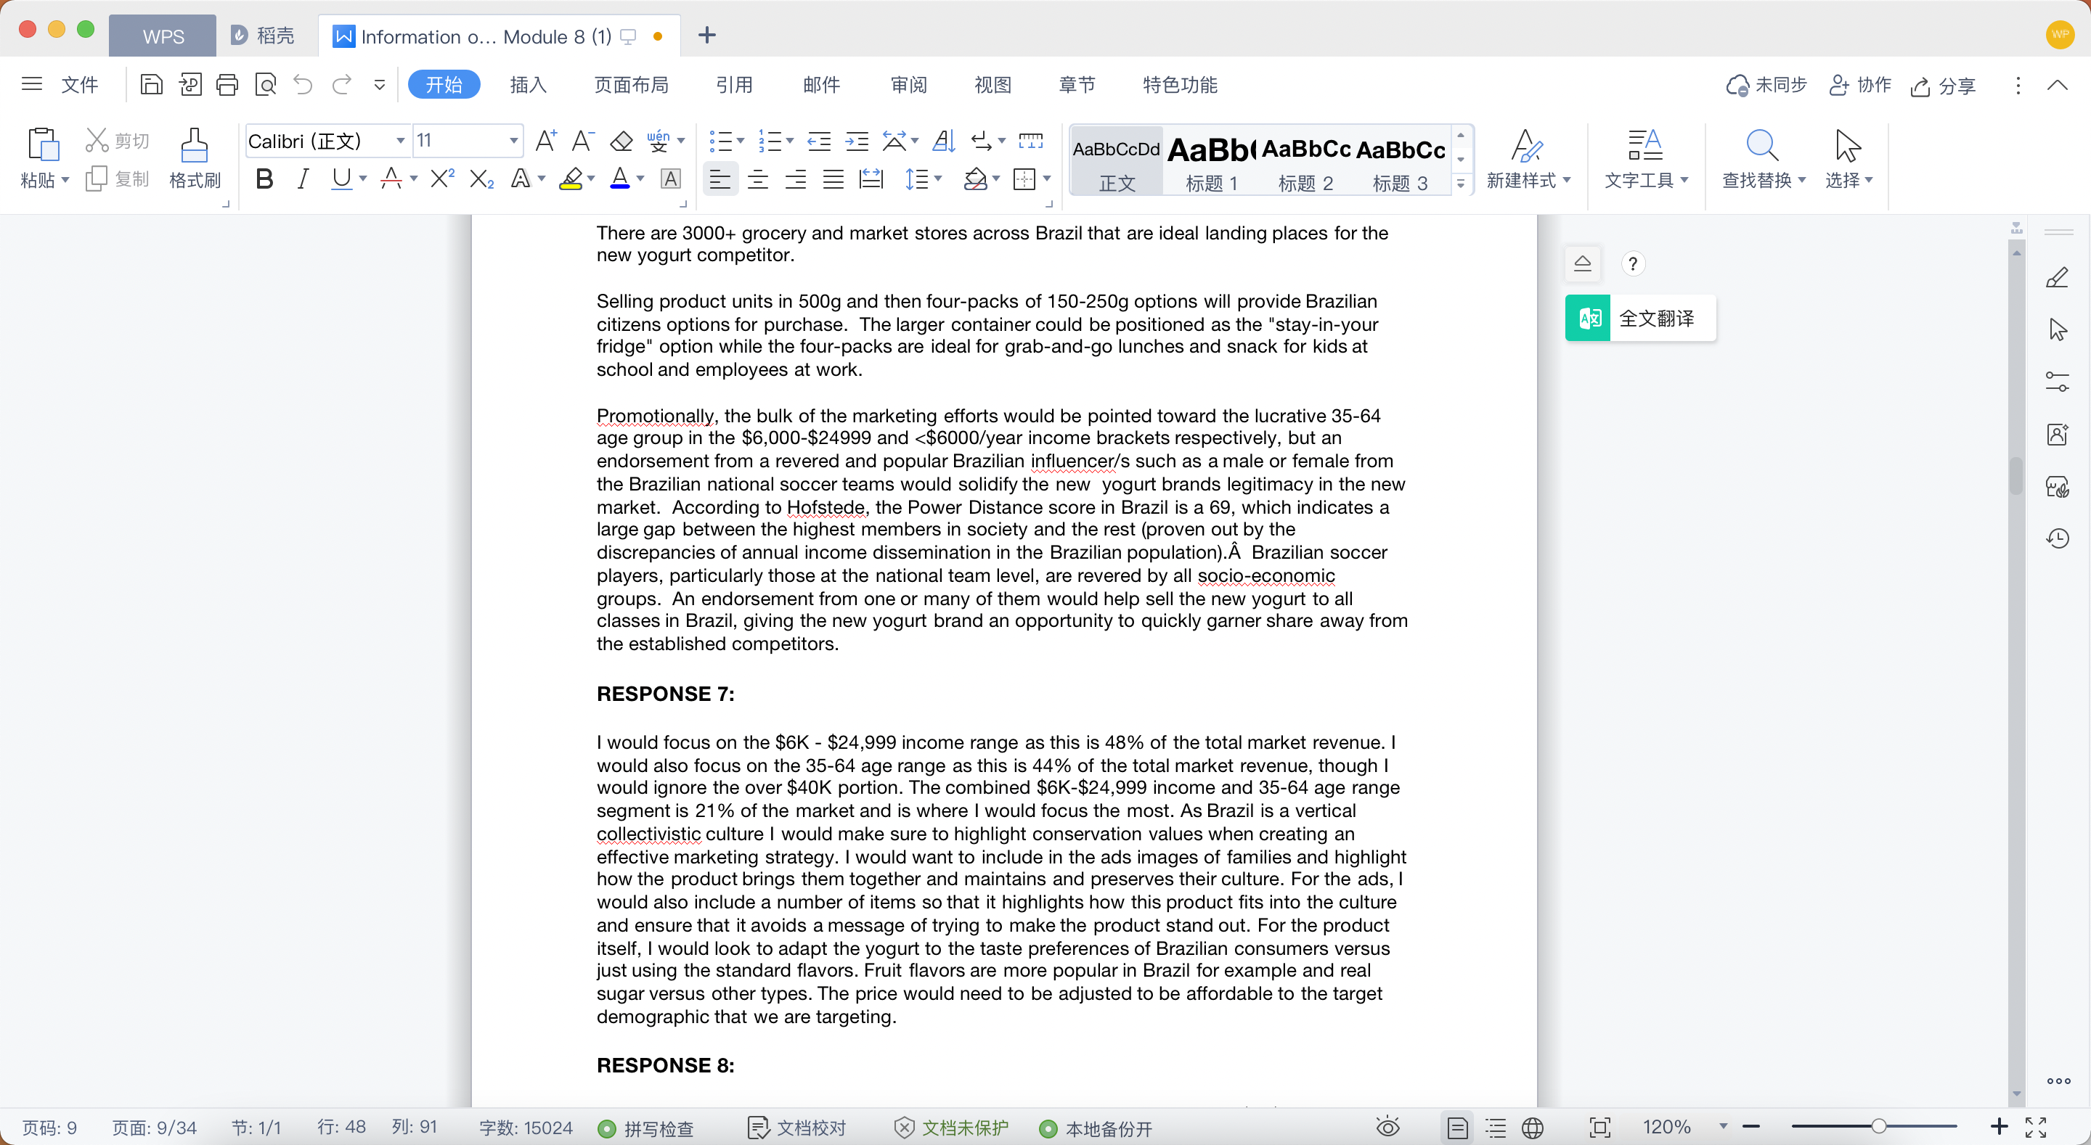The image size is (2091, 1145).
Task: Open the Insert ribbon tab
Action: (x=528, y=84)
